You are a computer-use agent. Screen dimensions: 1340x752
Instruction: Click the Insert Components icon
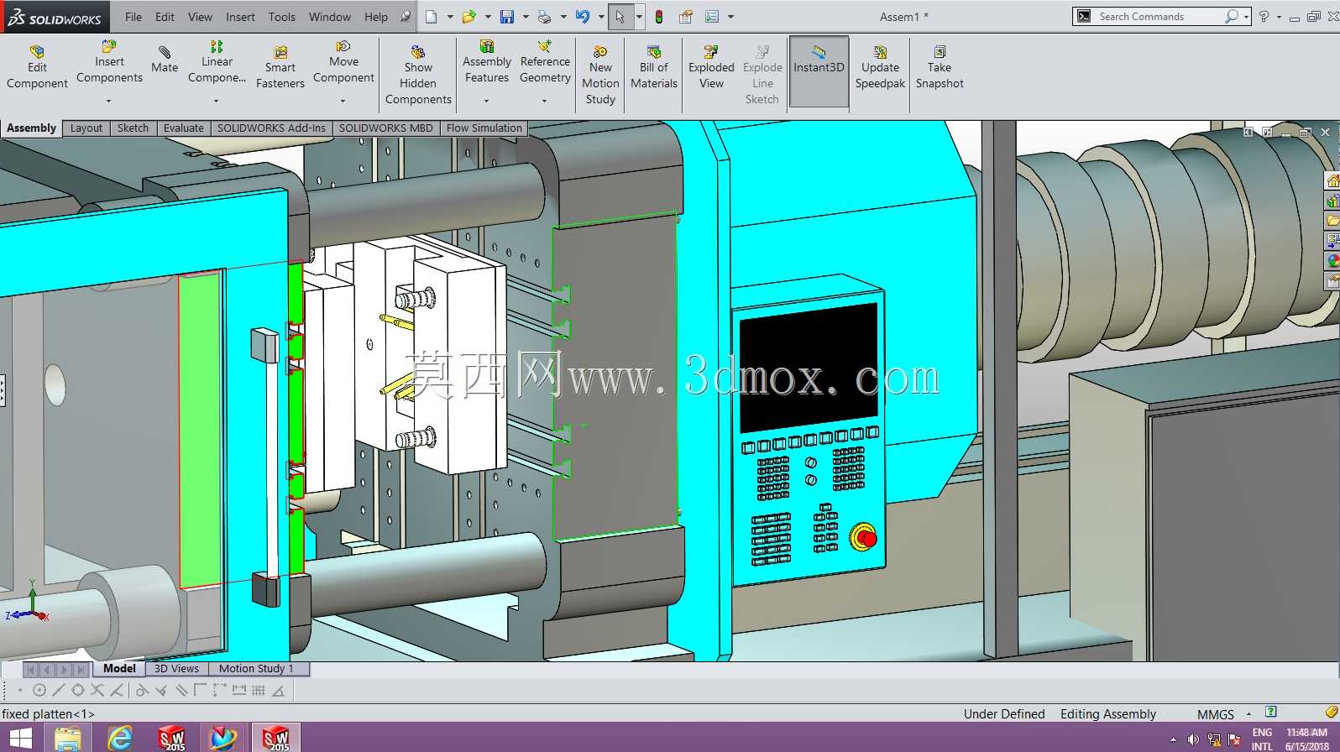pyautogui.click(x=109, y=46)
